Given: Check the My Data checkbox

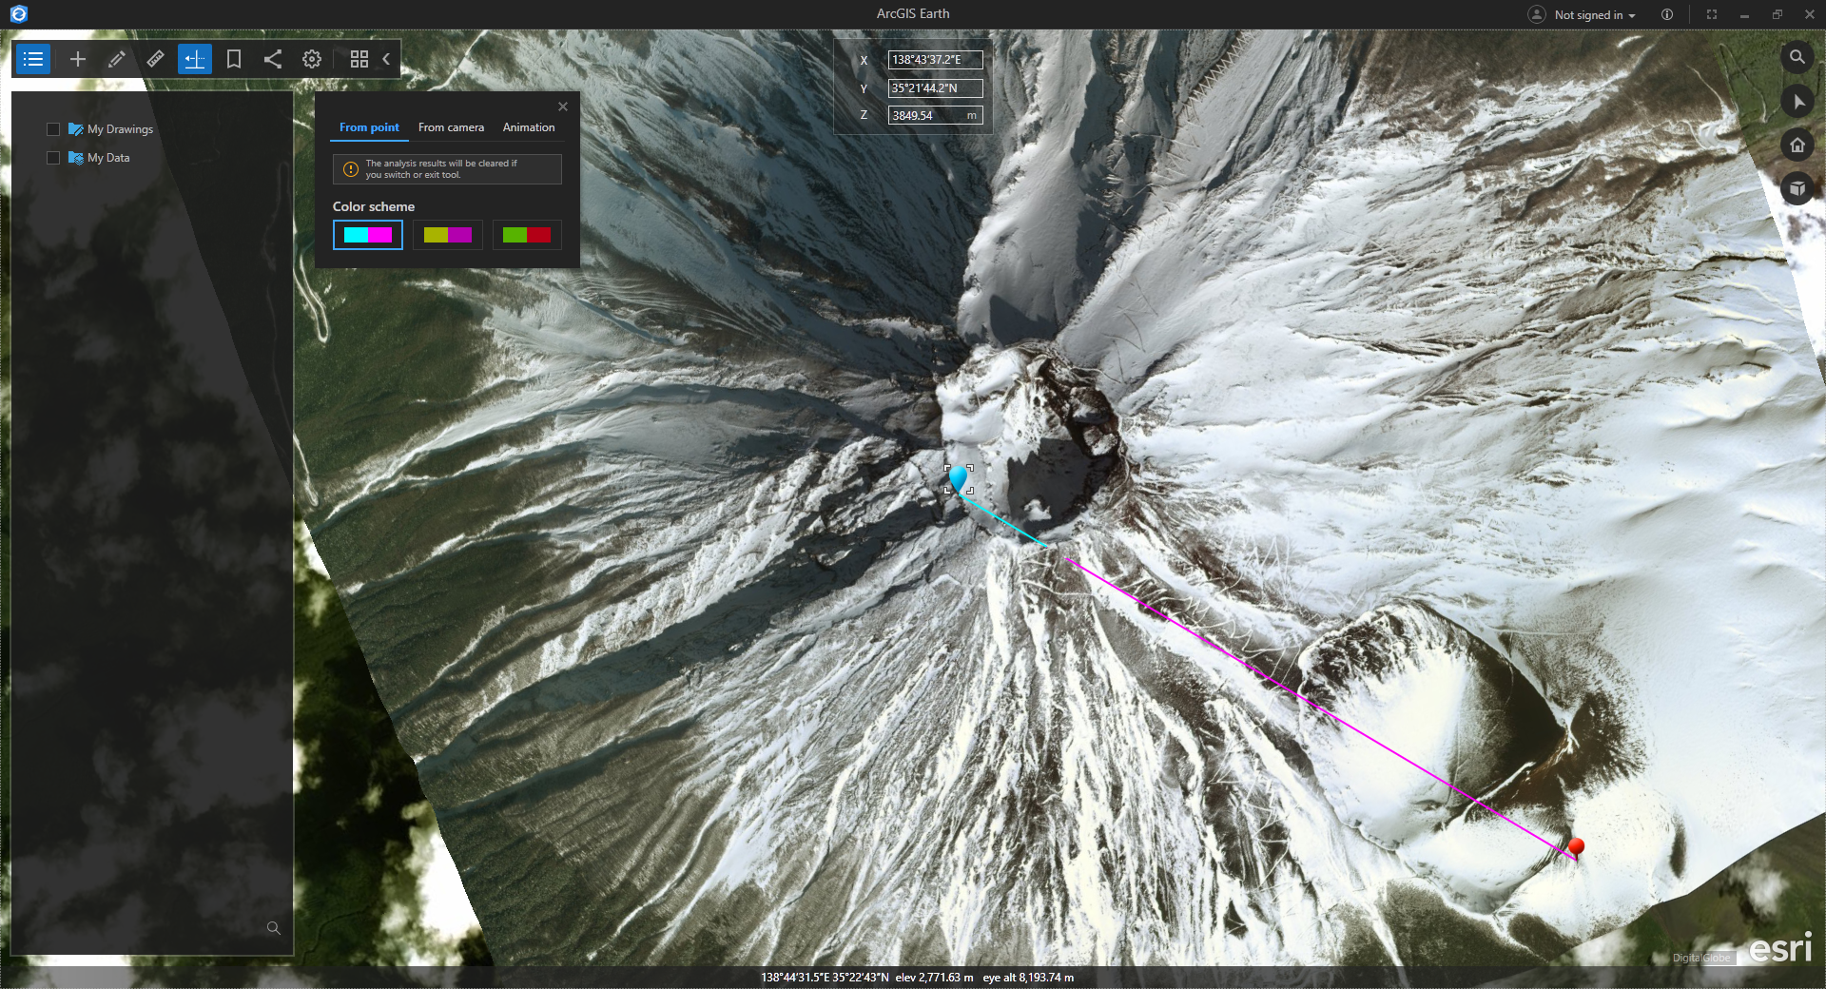Looking at the screenshot, I should click(53, 158).
